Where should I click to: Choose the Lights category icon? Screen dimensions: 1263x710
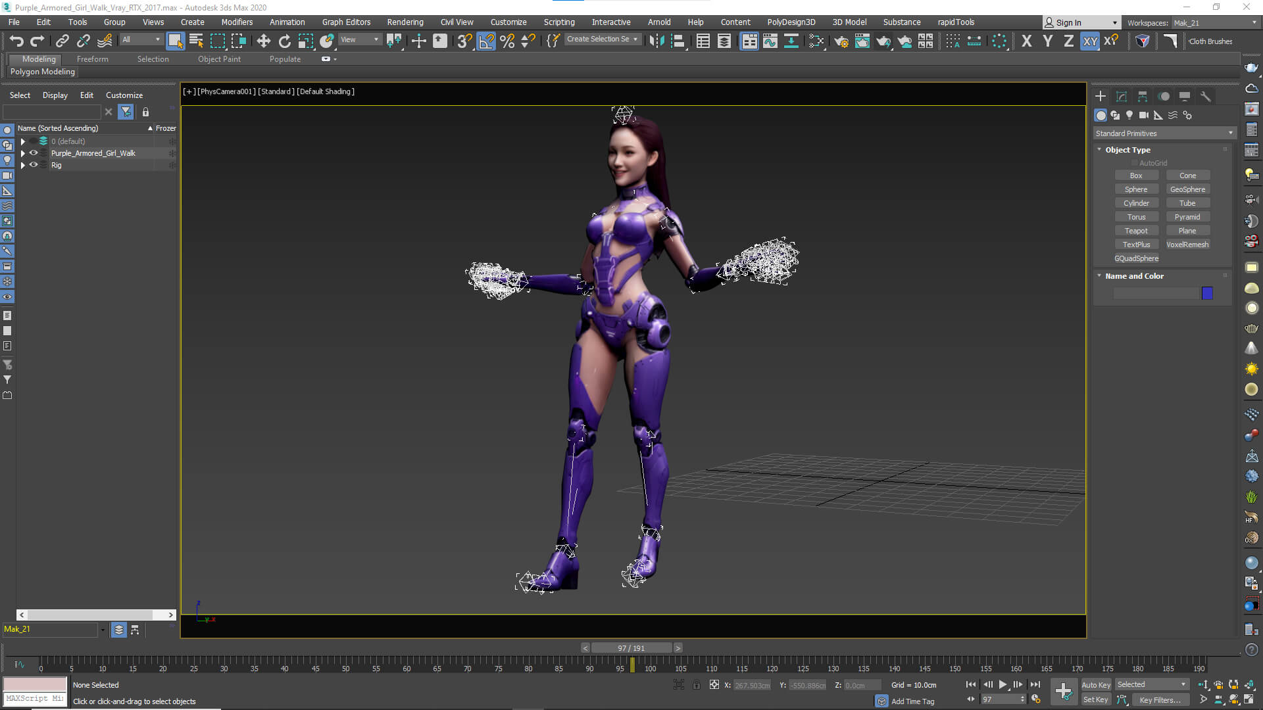tap(1129, 115)
